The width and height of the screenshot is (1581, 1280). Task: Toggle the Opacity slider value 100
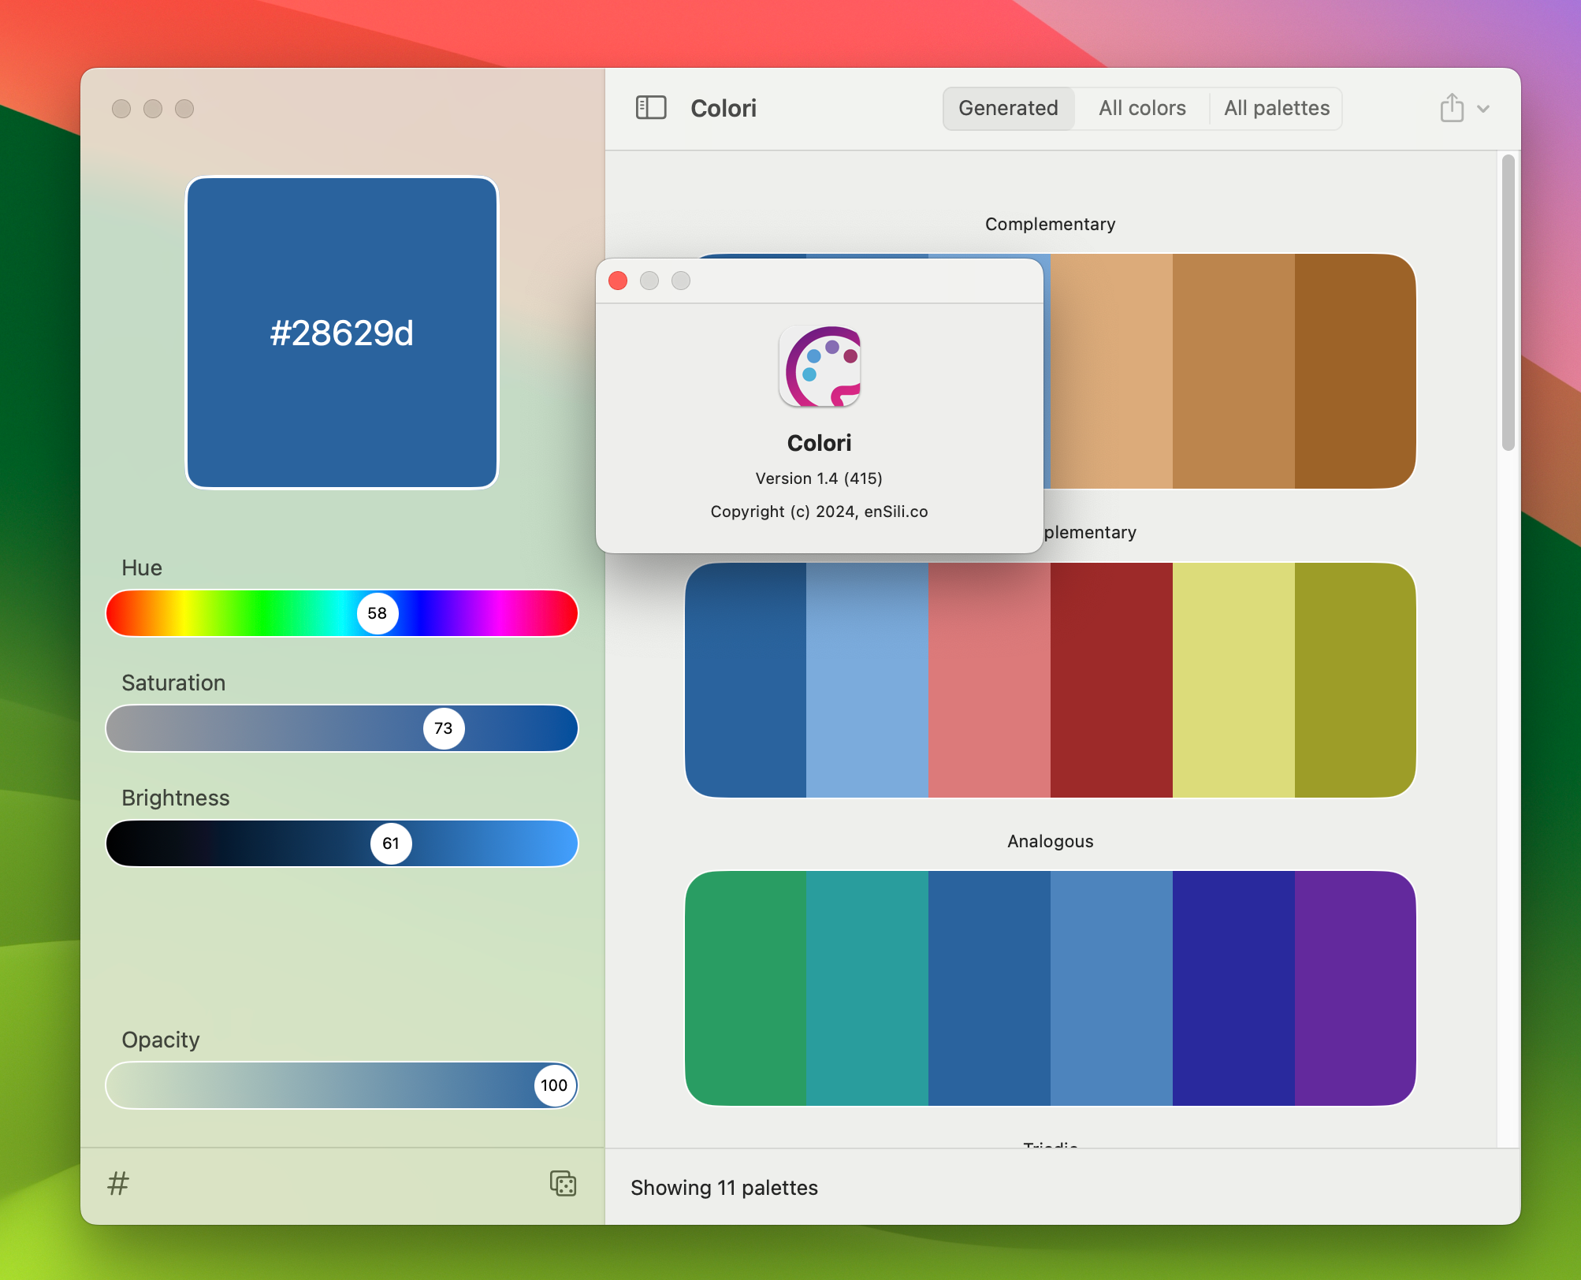click(x=552, y=1084)
